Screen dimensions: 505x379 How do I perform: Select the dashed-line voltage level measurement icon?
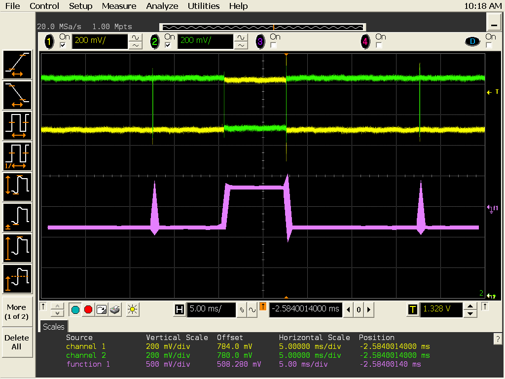coord(17,279)
